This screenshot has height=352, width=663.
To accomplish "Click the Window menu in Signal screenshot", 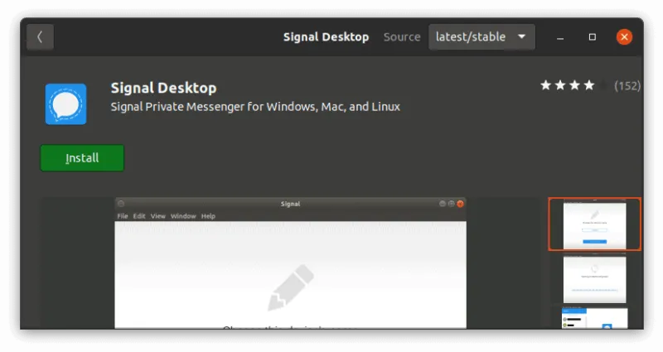I will (x=183, y=216).
